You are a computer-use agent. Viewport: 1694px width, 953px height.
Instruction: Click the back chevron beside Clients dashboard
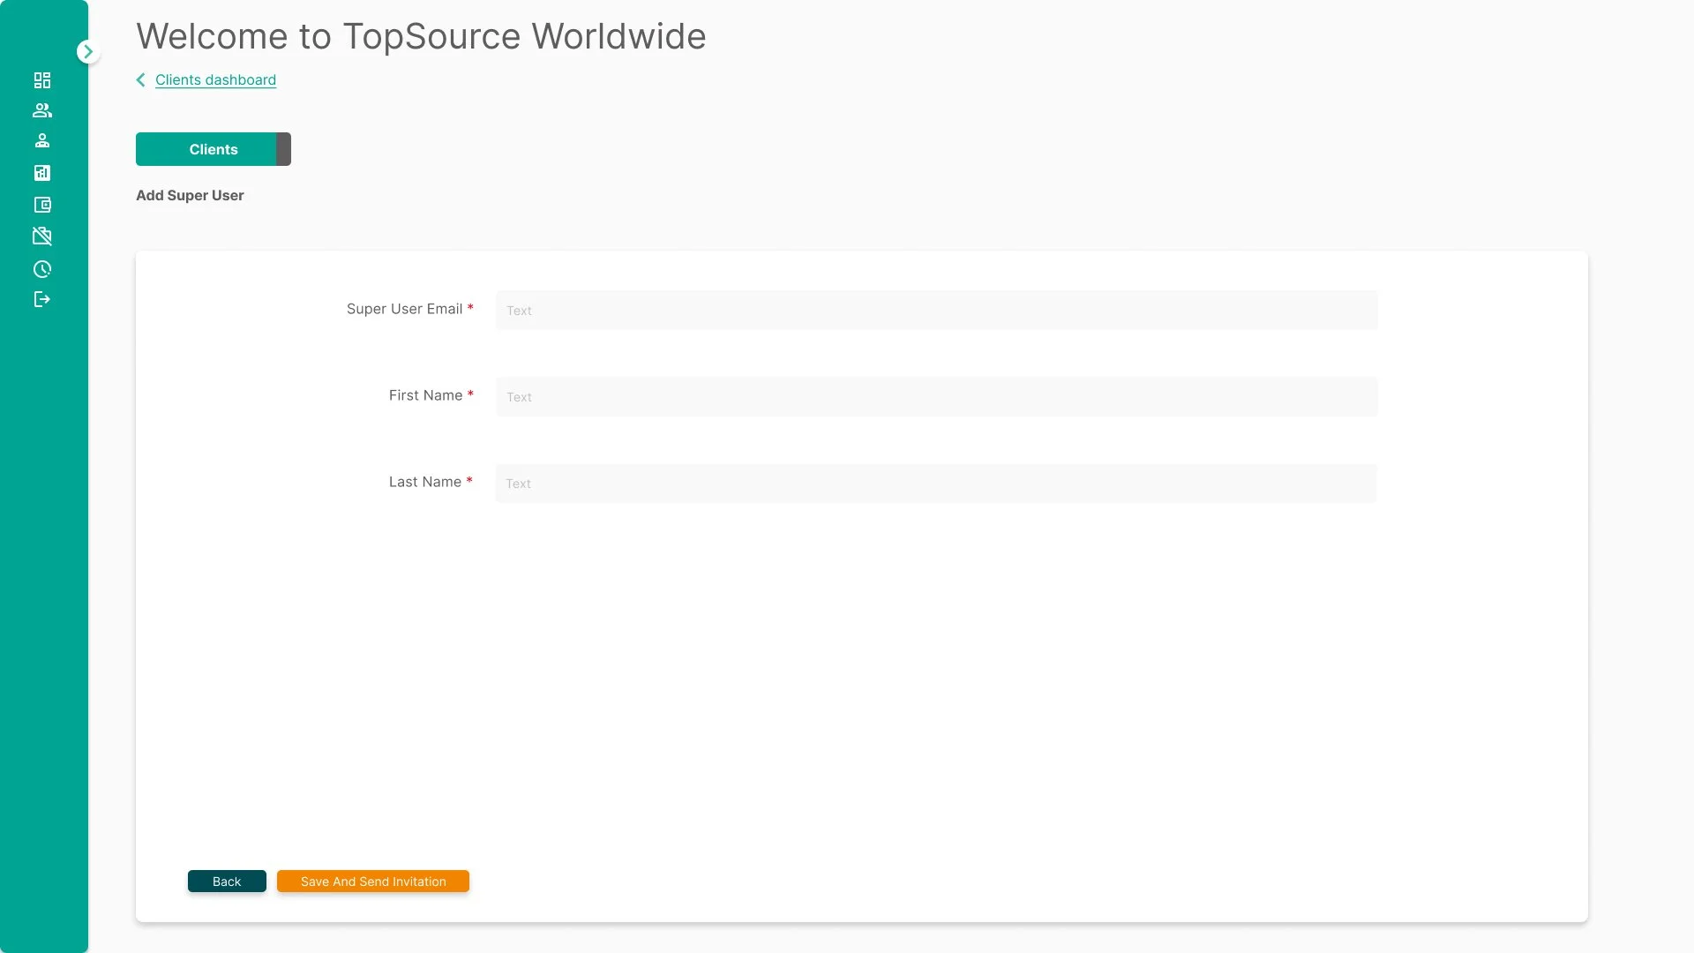coord(140,79)
